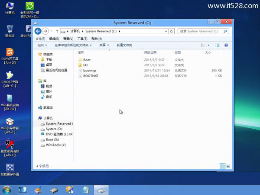Expand the 组织 dropdown menu
The height and width of the screenshot is (195, 260).
pyautogui.click(x=42, y=45)
